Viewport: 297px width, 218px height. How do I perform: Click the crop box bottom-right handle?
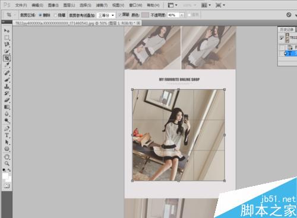tap(225, 181)
